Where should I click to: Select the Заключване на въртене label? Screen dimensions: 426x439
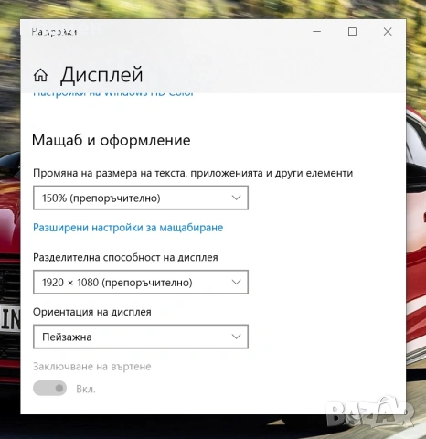92,366
